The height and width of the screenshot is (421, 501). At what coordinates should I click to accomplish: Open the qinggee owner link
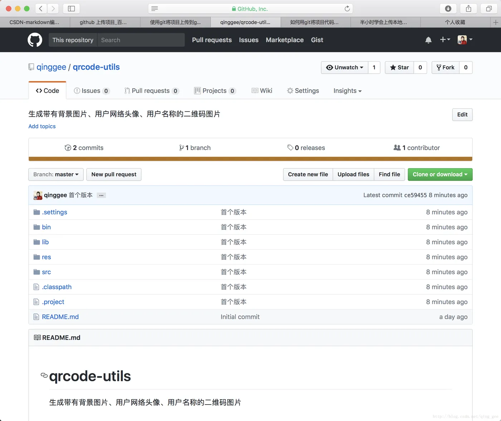point(51,67)
